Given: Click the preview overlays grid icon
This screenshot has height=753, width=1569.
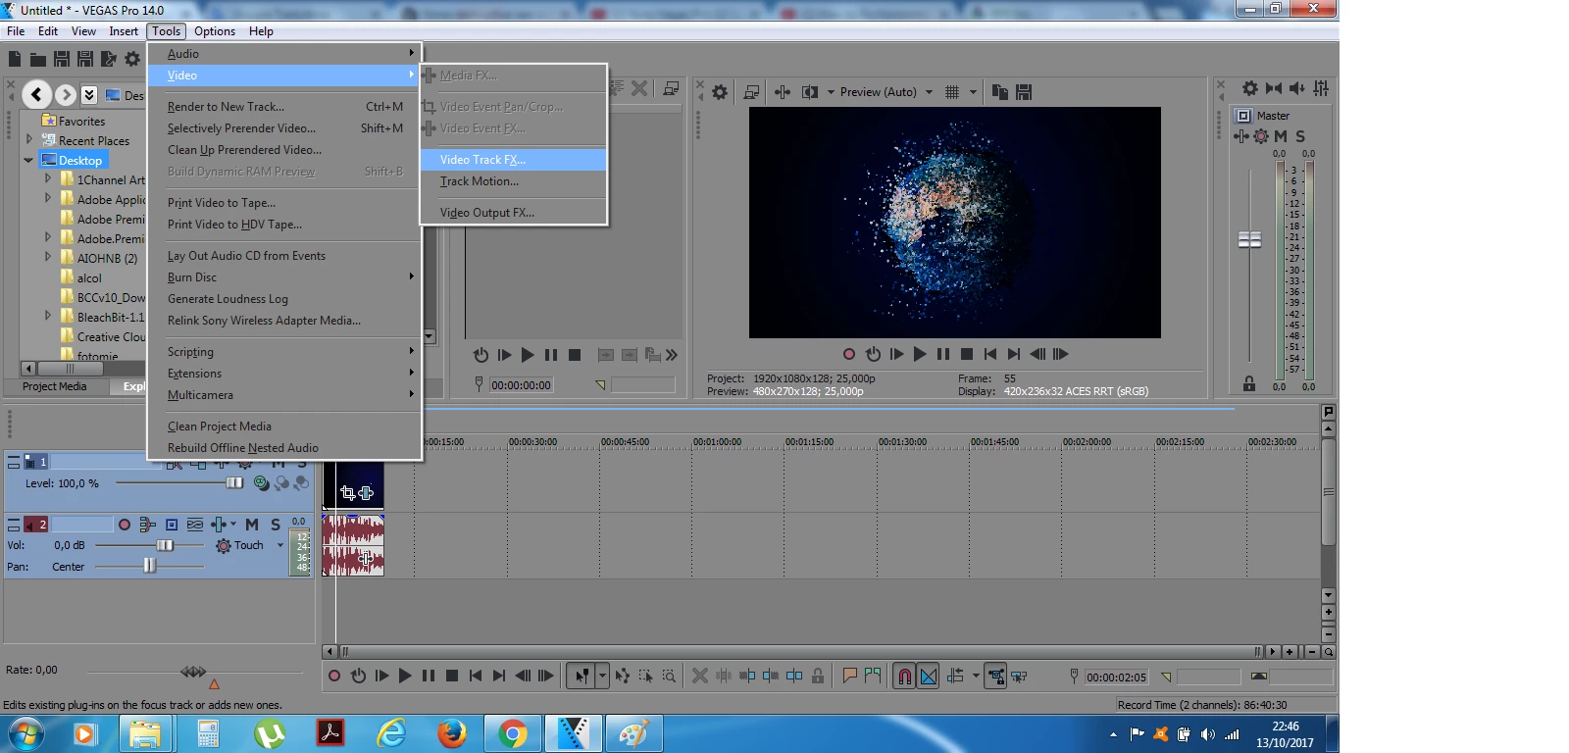Looking at the screenshot, I should click(x=952, y=92).
